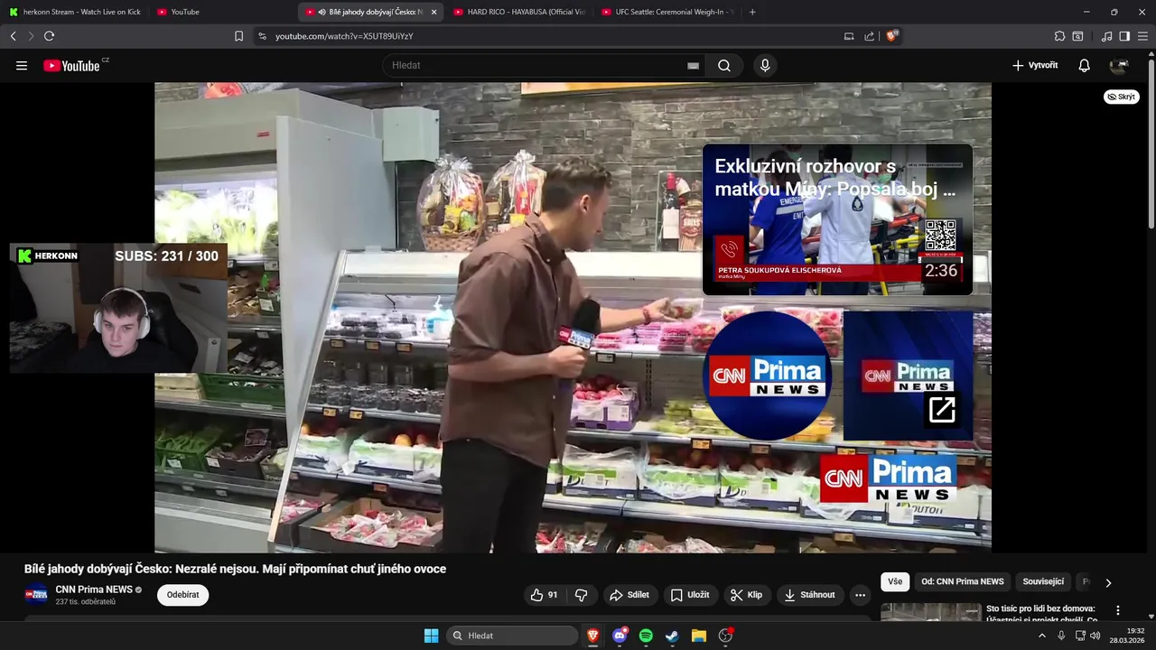Like the video with thumbs up
The width and height of the screenshot is (1156, 650).
[544, 595]
